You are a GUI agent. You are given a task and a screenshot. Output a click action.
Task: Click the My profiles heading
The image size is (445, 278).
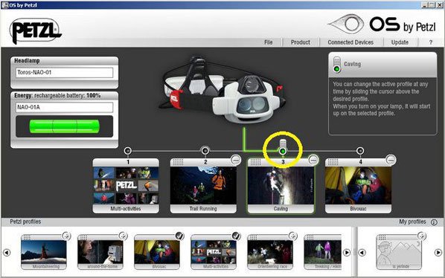(412, 222)
